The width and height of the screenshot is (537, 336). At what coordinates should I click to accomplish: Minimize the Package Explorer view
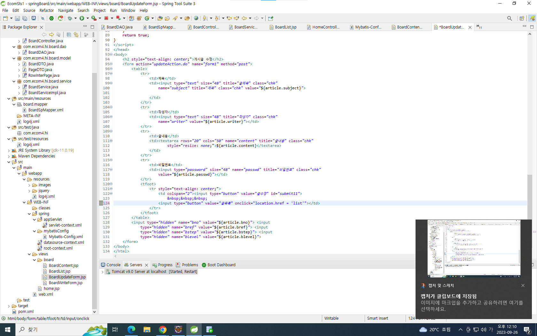tap(85, 27)
